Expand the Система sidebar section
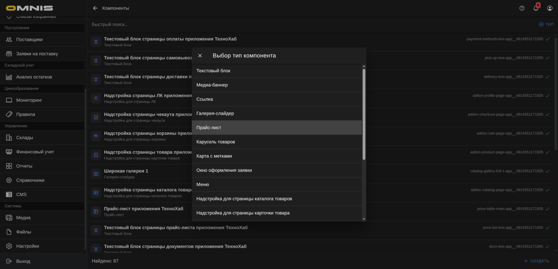Image resolution: width=558 pixels, height=269 pixels. (x=13, y=206)
